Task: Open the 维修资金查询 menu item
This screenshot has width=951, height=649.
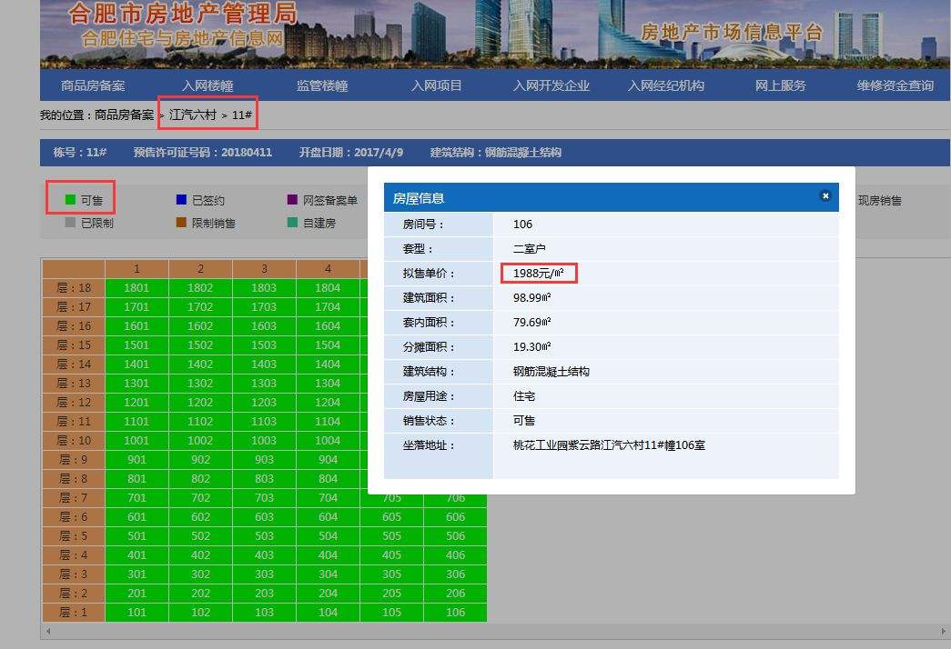Action: click(x=895, y=85)
